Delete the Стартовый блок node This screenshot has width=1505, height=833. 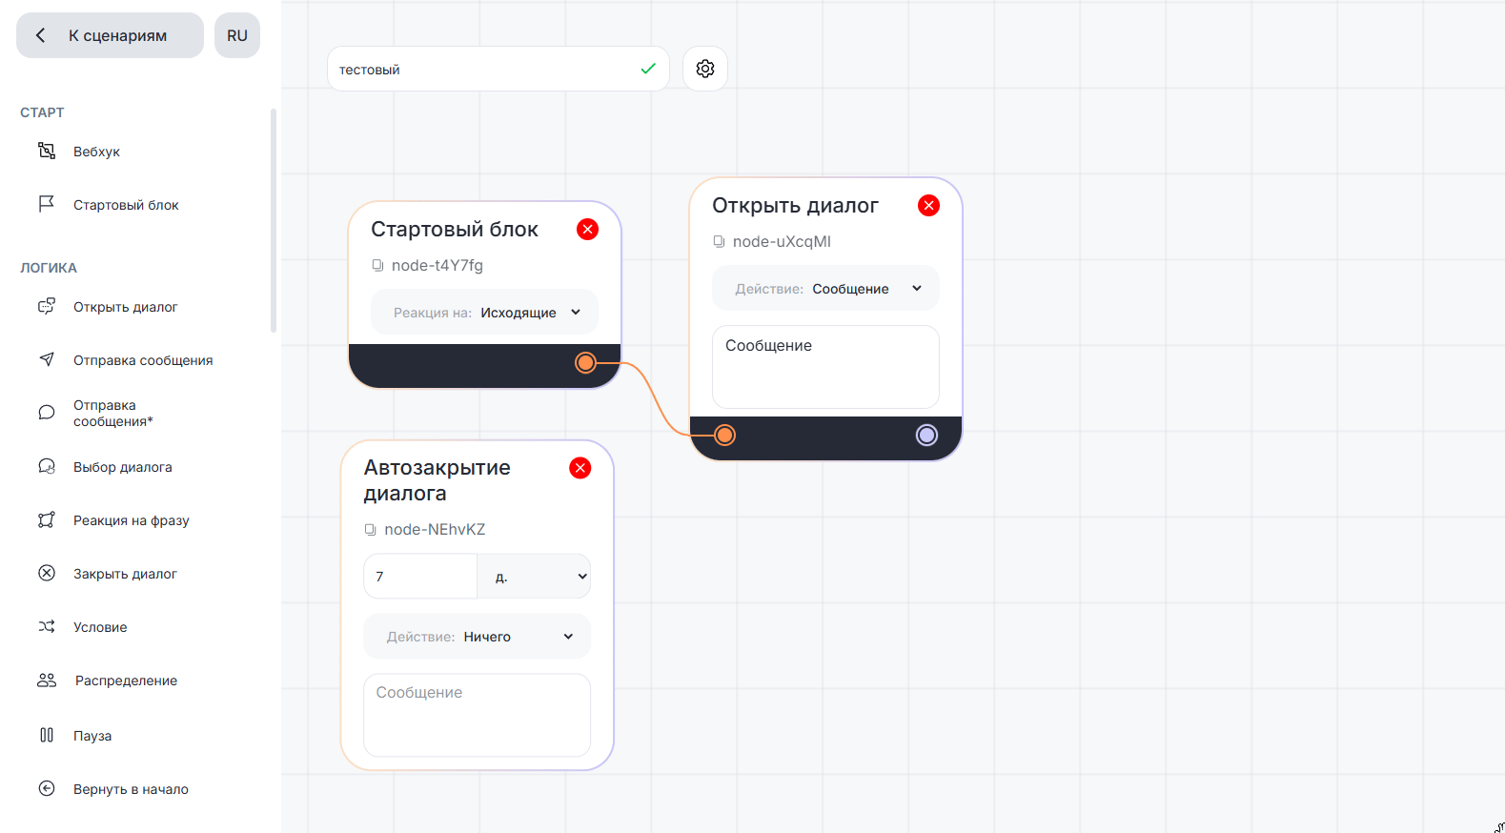click(587, 230)
